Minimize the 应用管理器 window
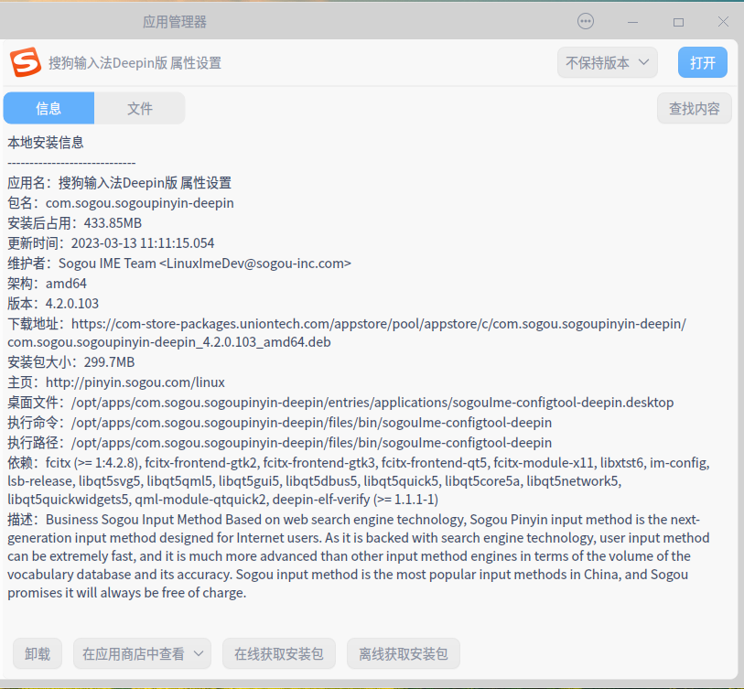 (x=632, y=22)
